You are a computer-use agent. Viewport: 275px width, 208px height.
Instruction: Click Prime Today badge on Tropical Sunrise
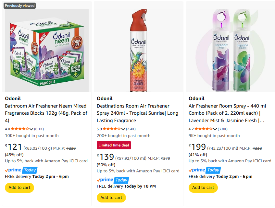tap(113, 180)
